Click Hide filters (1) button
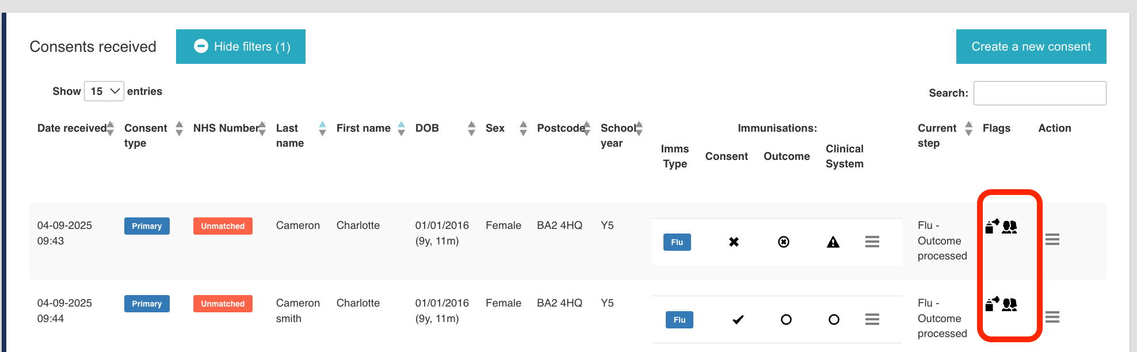The image size is (1137, 352). [241, 47]
